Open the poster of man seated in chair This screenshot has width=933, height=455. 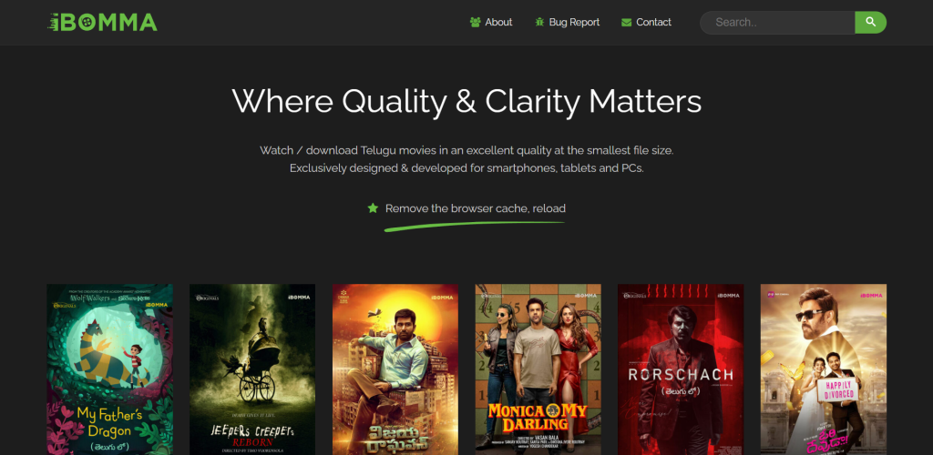point(395,369)
